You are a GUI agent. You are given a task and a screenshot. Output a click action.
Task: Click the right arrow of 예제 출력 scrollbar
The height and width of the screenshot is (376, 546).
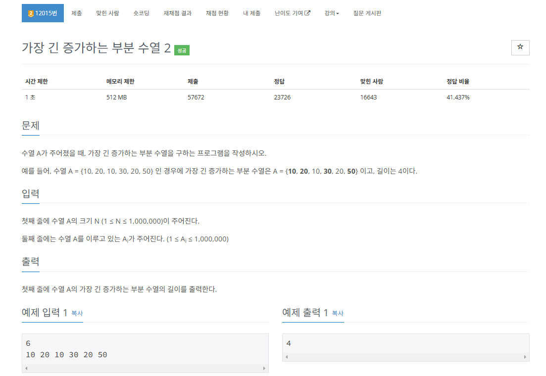coord(525,357)
